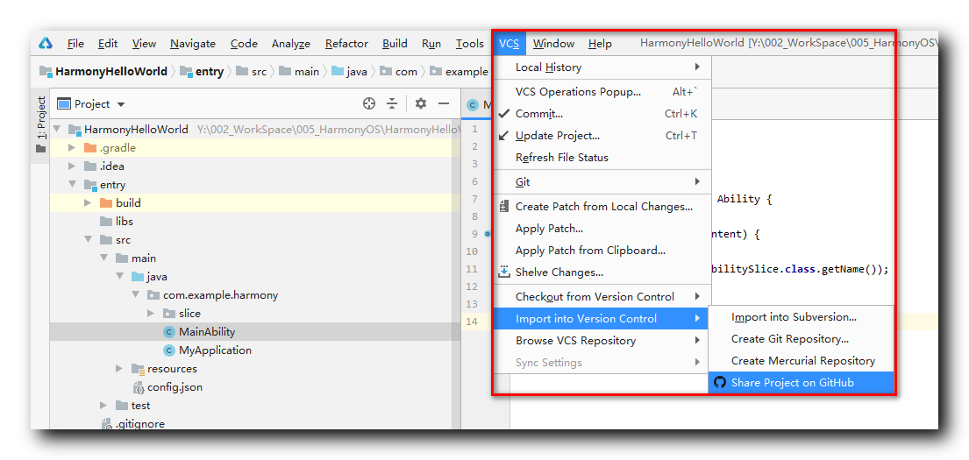
Task: Click the com breadcrumb
Action: (x=399, y=72)
